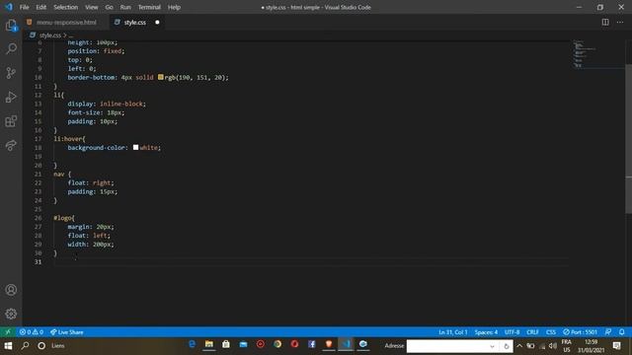Open Microsoft Store on taskbar
Screen dimensions: 632x355
click(x=226, y=344)
